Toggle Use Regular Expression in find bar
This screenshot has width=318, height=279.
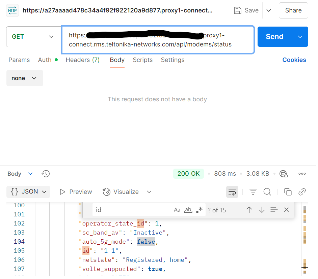pyautogui.click(x=200, y=210)
